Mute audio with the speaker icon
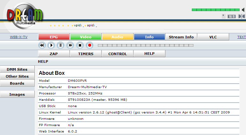 click(243, 10)
